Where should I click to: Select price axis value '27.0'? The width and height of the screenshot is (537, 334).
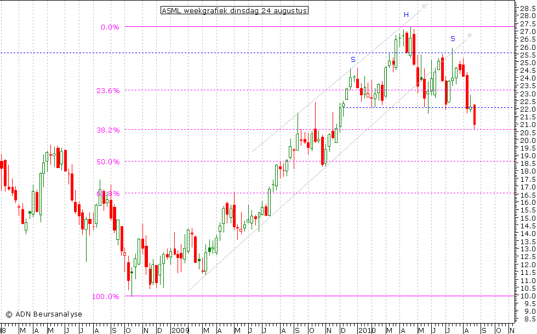528,32
